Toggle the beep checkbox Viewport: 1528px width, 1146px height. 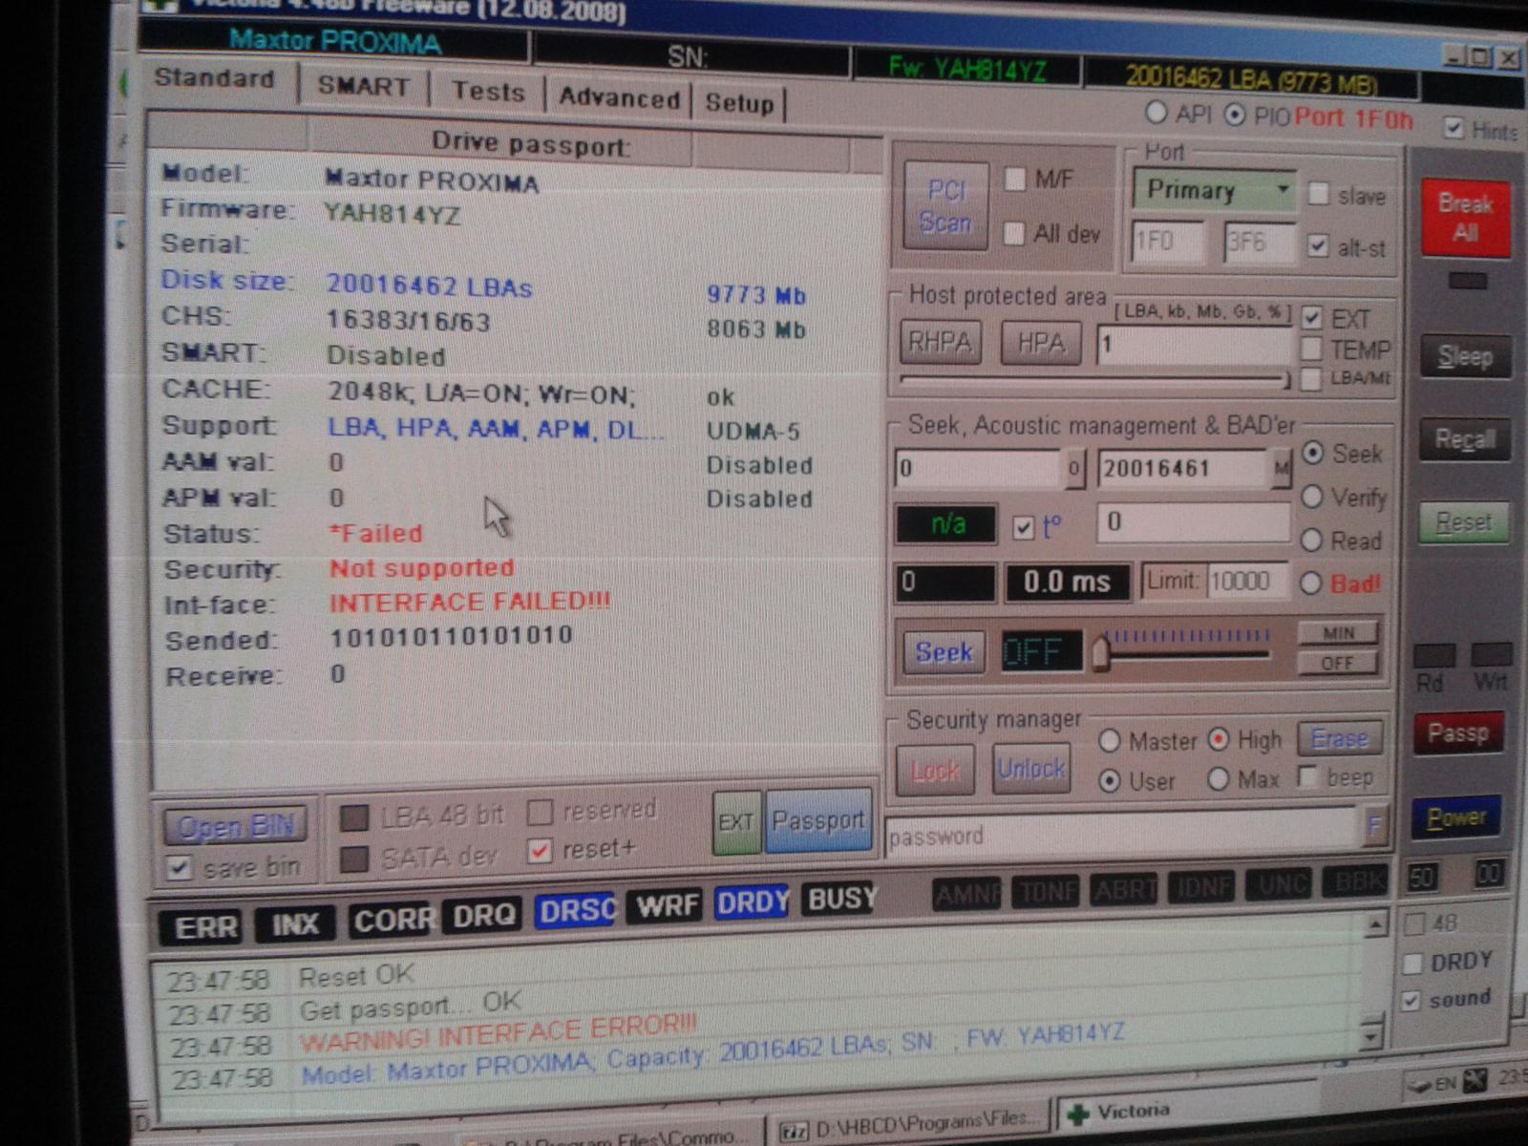(x=1307, y=776)
